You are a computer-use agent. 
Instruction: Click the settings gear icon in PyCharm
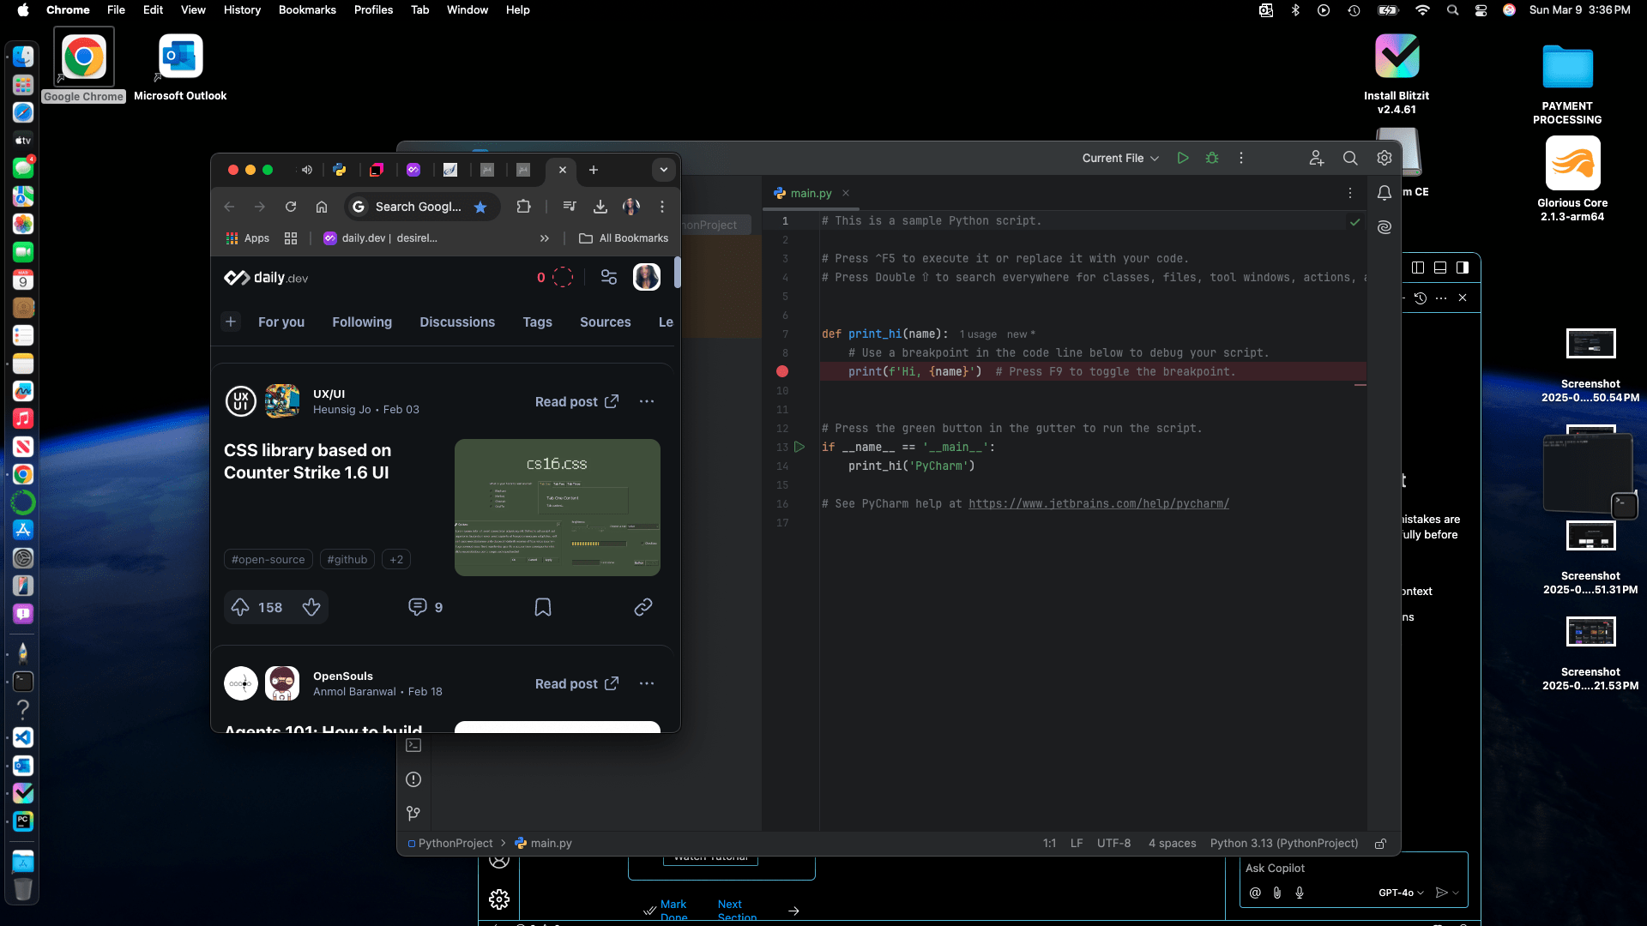click(1384, 159)
